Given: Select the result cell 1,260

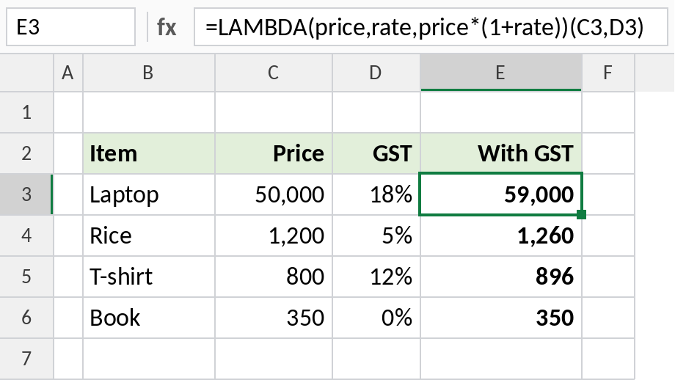Looking at the screenshot, I should [501, 235].
